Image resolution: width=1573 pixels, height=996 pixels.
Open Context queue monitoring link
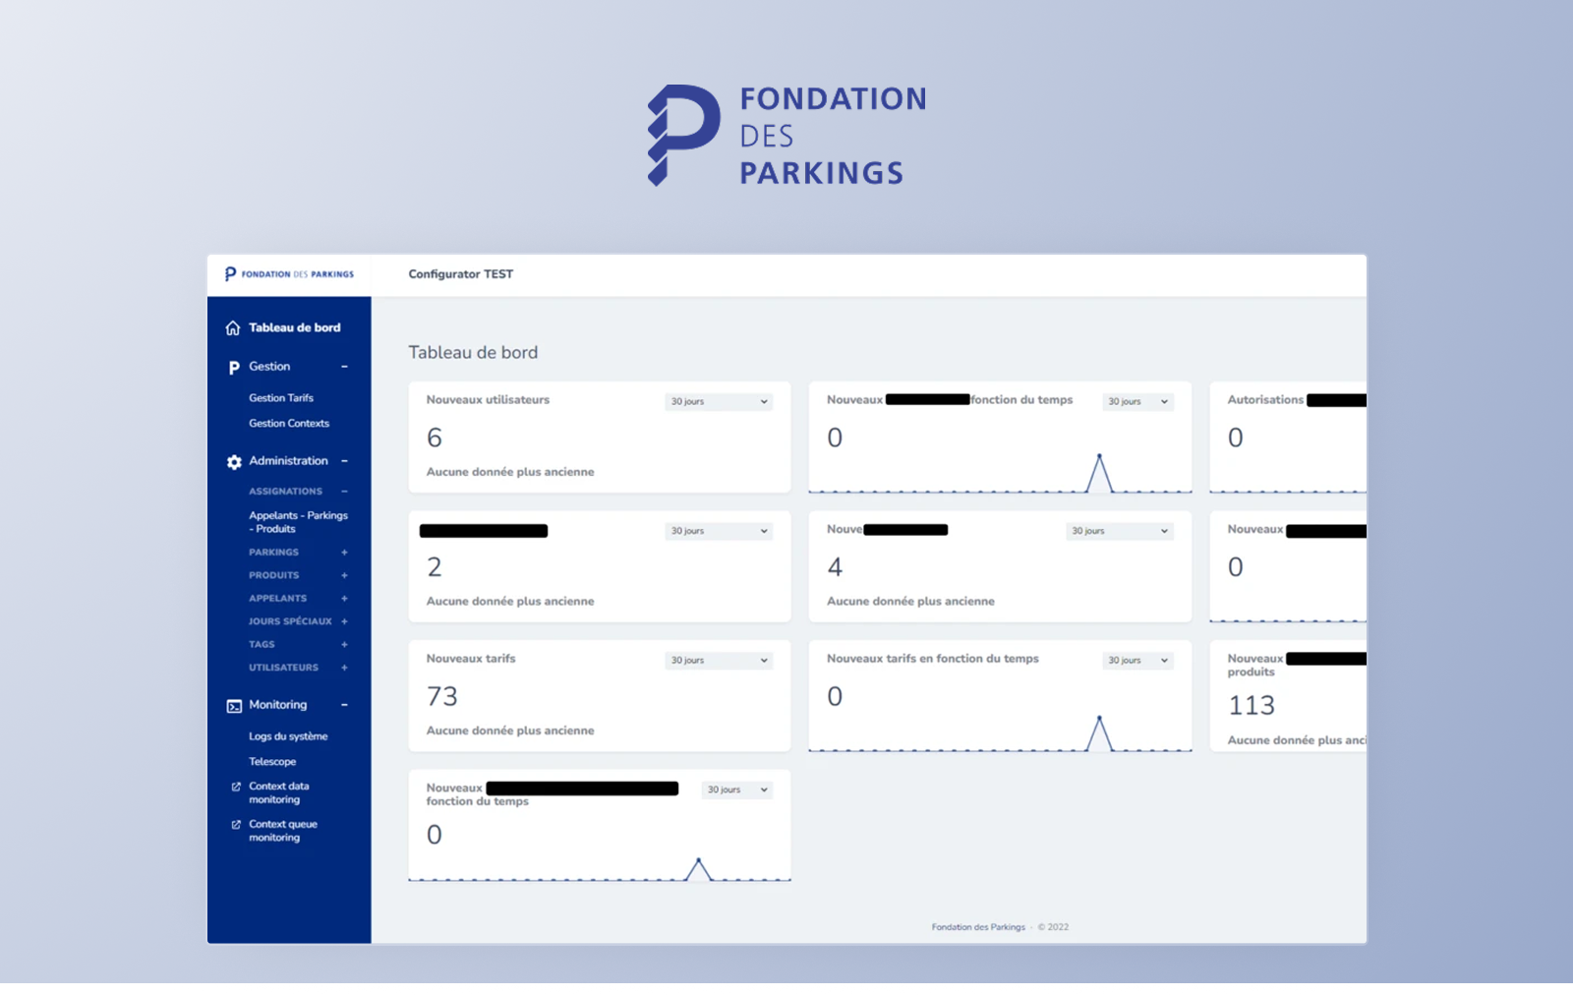coord(283,831)
